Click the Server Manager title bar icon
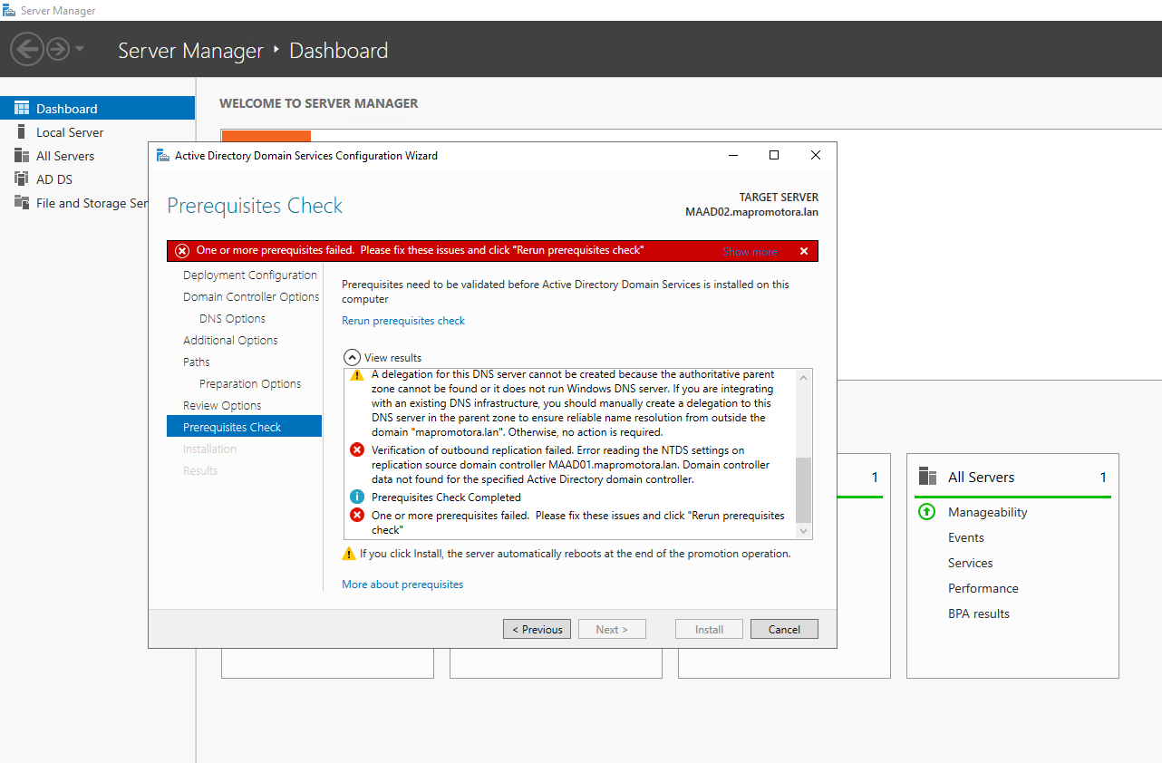 coord(9,10)
